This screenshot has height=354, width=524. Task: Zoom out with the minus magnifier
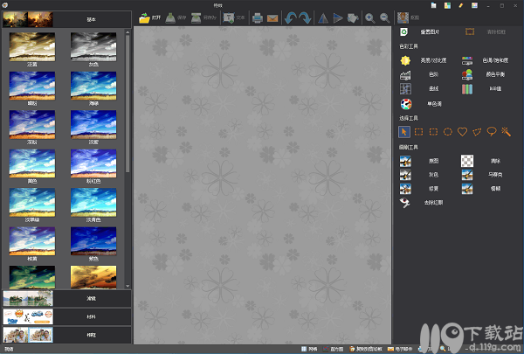384,18
